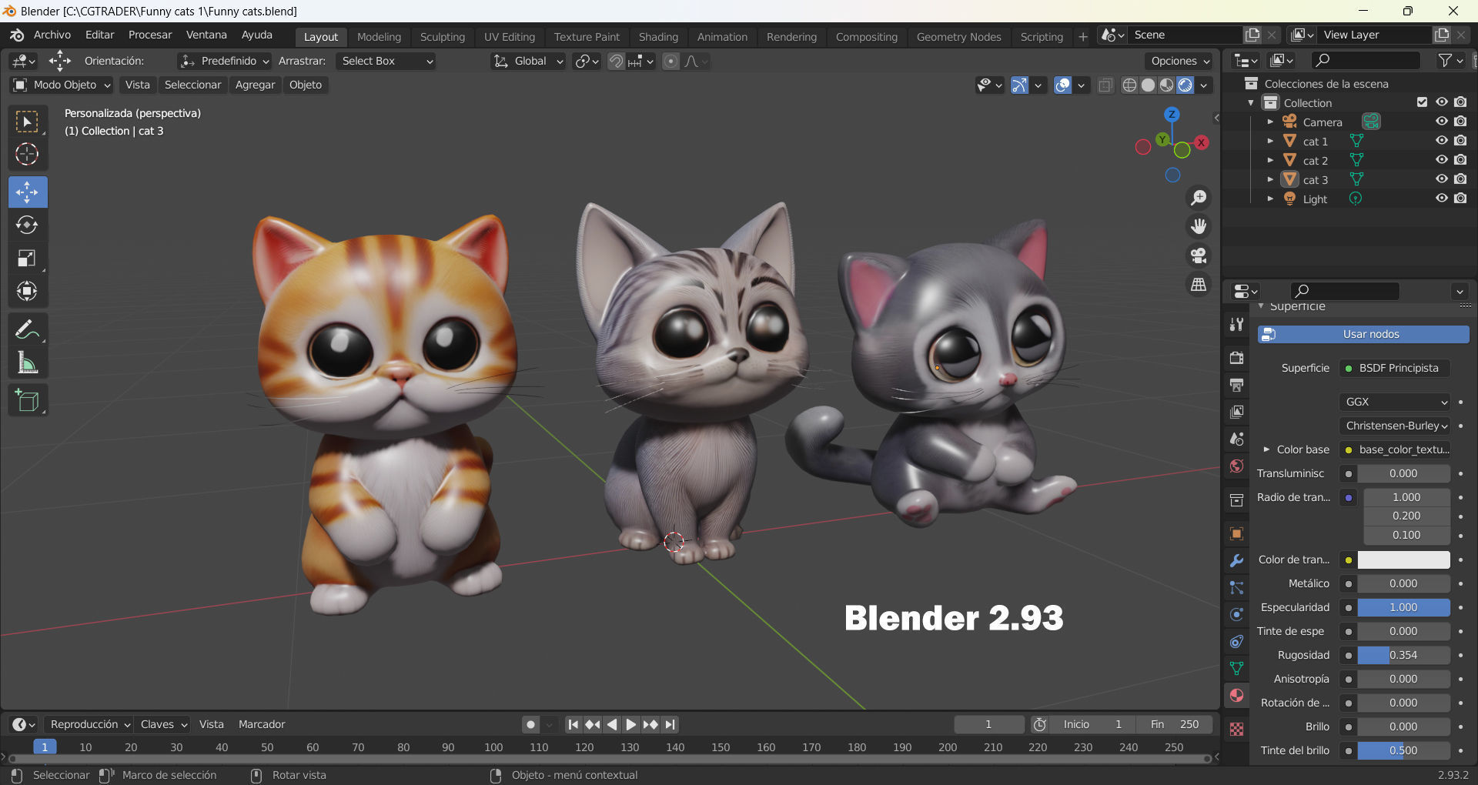Open the Modifiers wrench tab
Viewport: 1478px width, 785px height.
pyautogui.click(x=1236, y=561)
